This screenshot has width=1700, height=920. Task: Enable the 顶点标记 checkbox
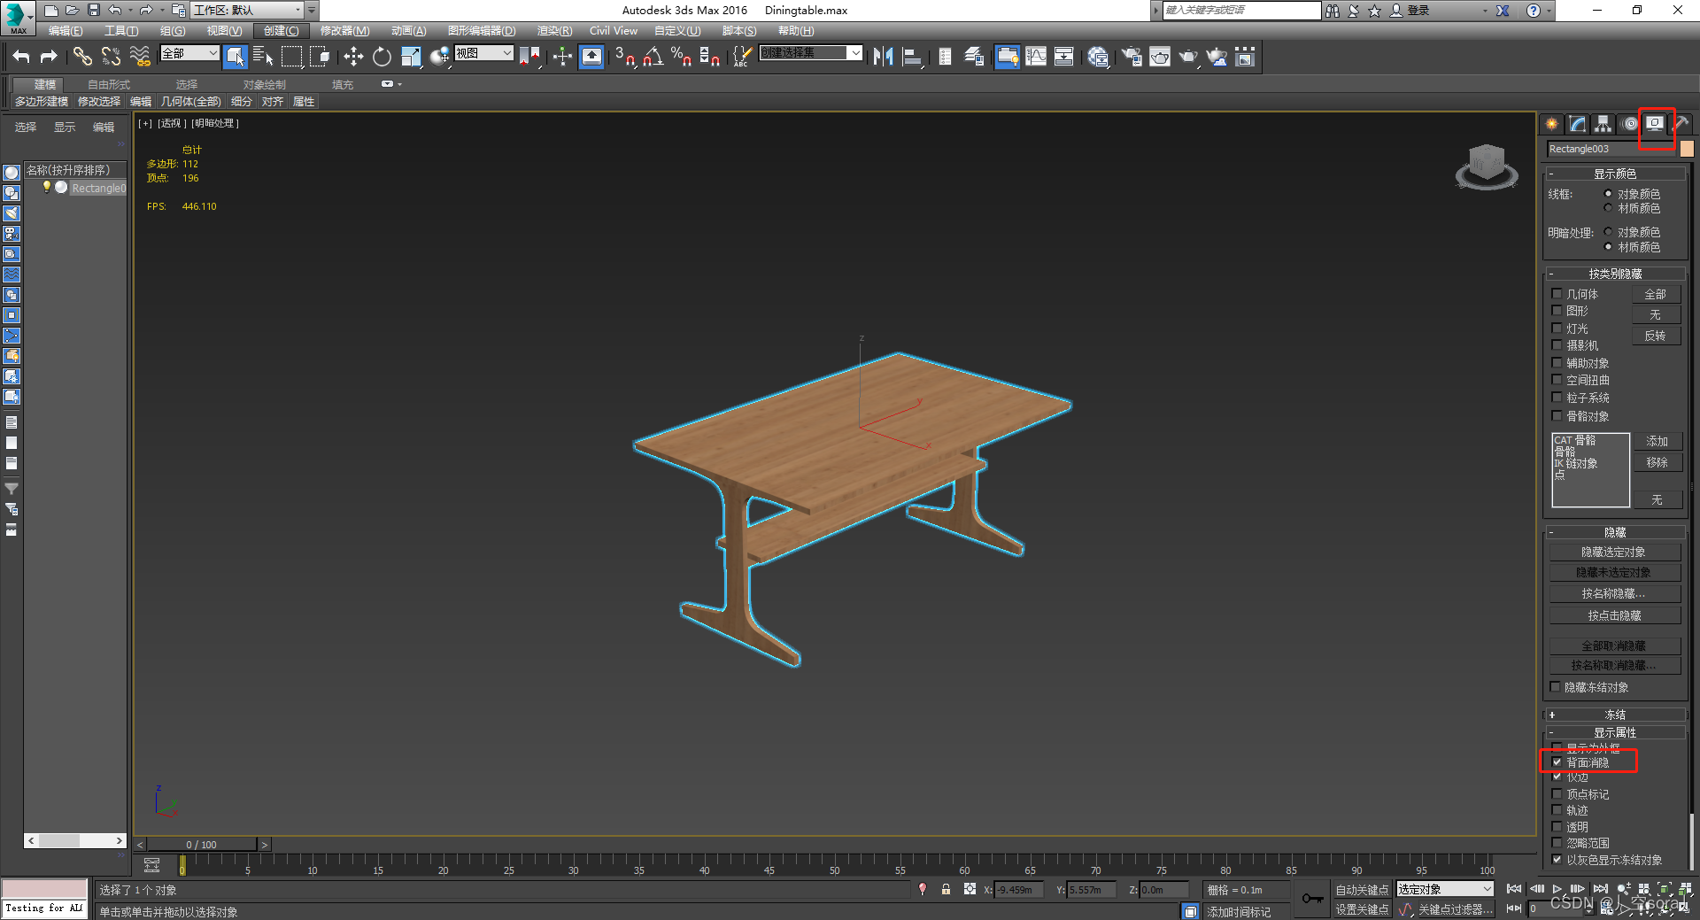tap(1557, 794)
